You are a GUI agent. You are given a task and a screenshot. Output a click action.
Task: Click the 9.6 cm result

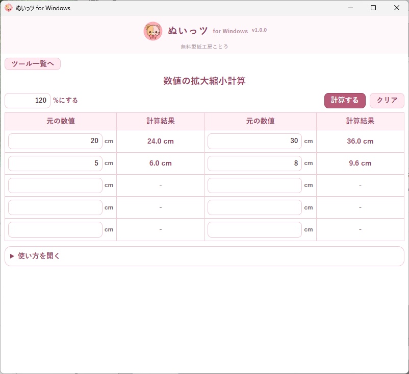(360, 163)
